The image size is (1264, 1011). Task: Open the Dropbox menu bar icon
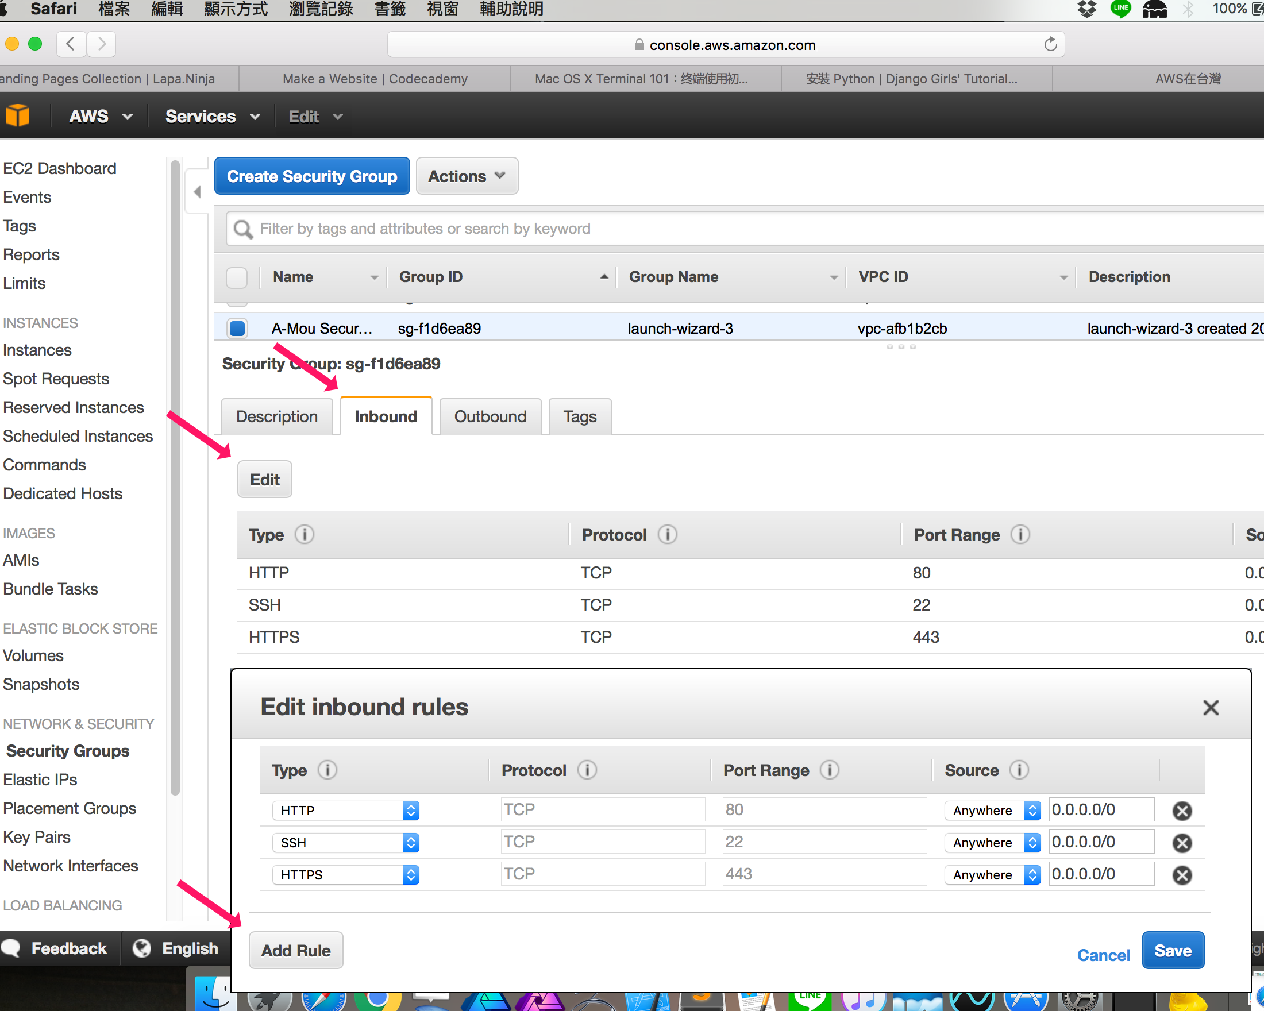(1087, 9)
